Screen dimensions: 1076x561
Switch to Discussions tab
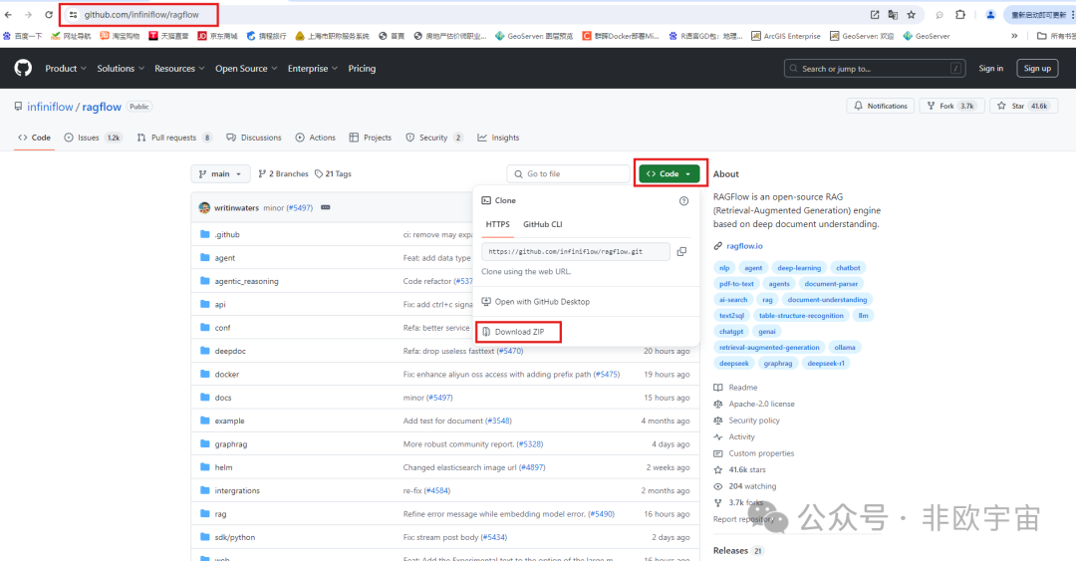(254, 138)
